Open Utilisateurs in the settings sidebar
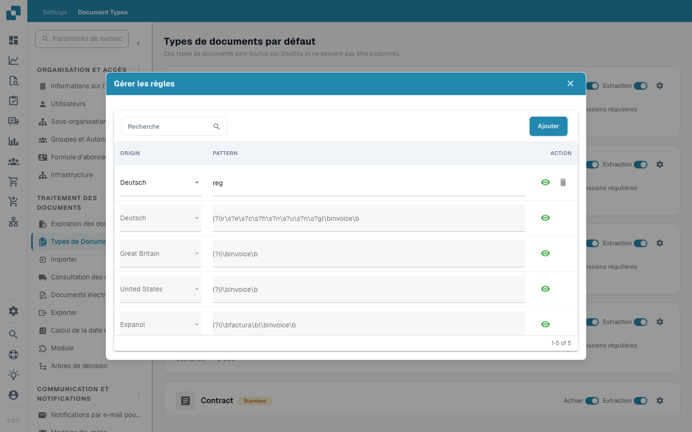The height and width of the screenshot is (432, 692). [68, 104]
